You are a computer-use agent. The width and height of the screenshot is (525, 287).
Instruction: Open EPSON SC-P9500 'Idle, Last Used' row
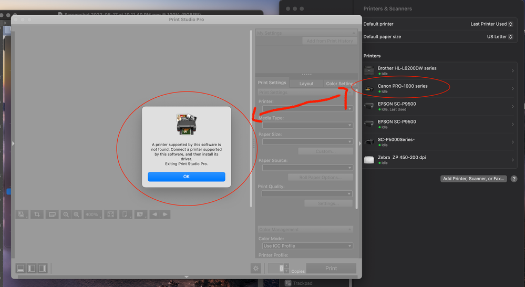coord(439,106)
